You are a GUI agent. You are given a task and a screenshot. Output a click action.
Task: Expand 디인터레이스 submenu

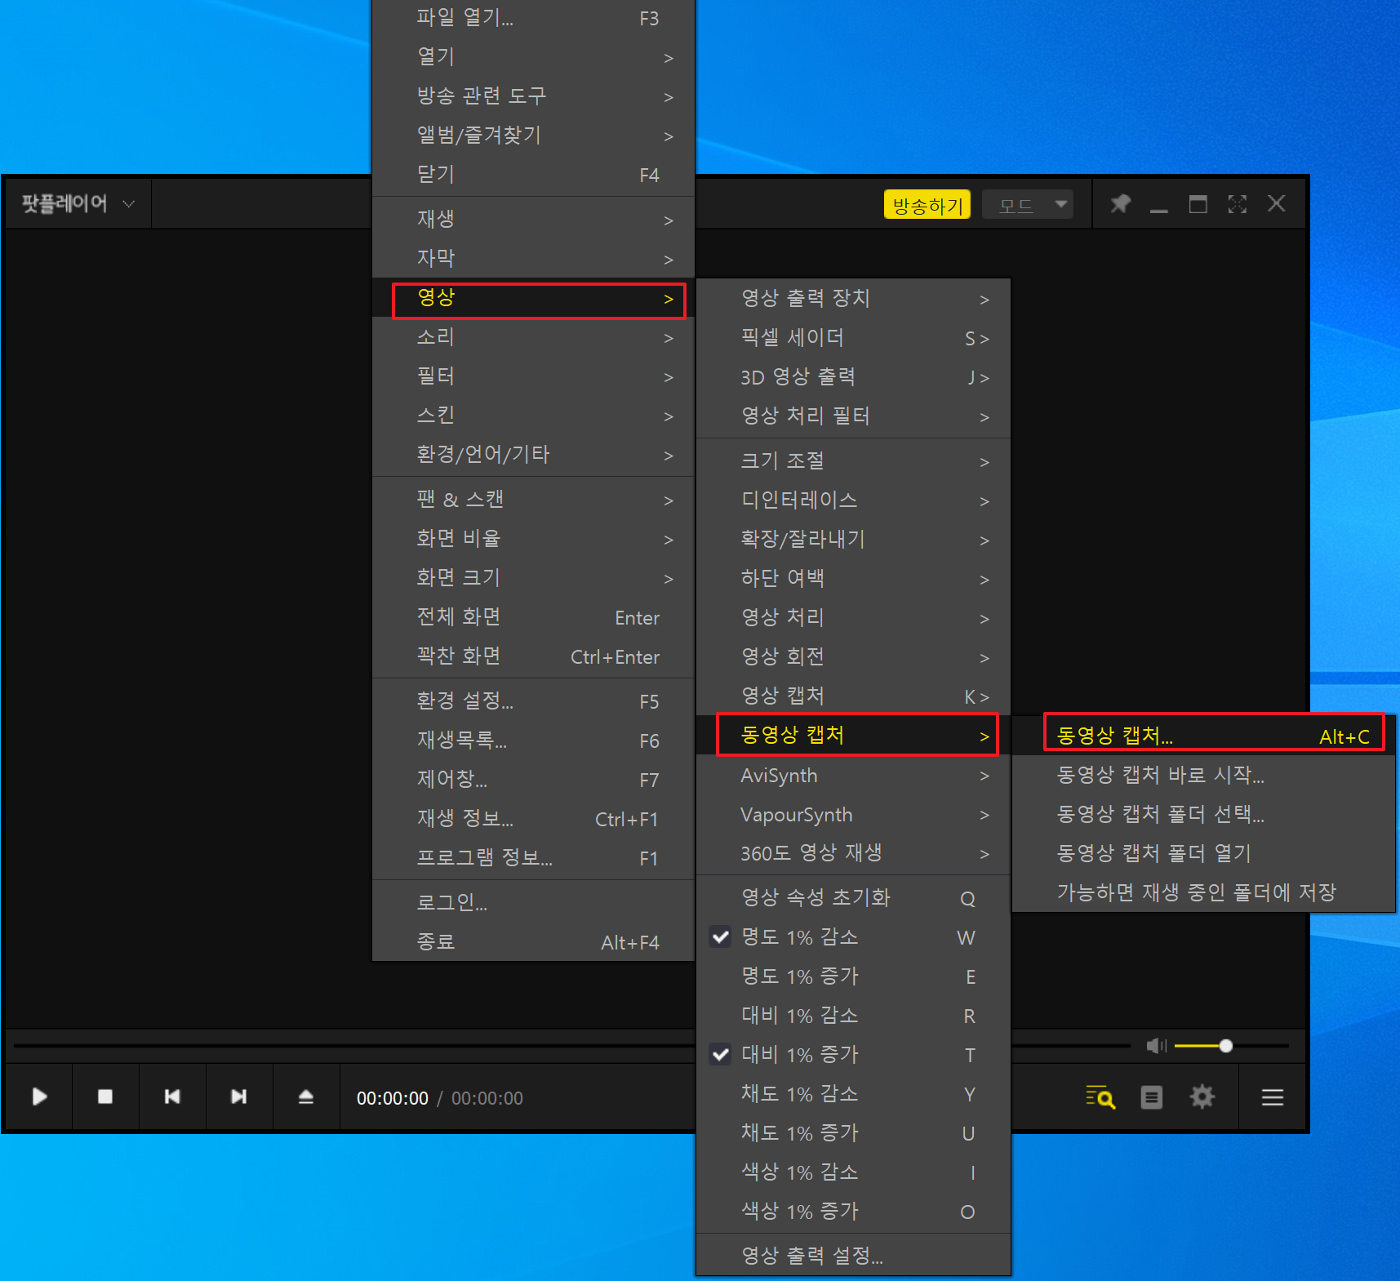(x=853, y=500)
